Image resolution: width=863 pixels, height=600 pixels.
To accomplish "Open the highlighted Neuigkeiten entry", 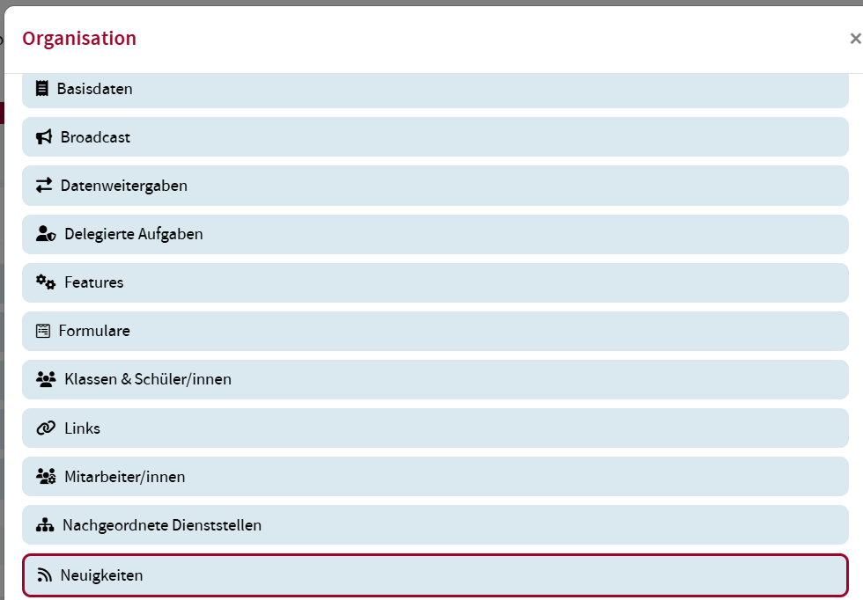I will [435, 575].
